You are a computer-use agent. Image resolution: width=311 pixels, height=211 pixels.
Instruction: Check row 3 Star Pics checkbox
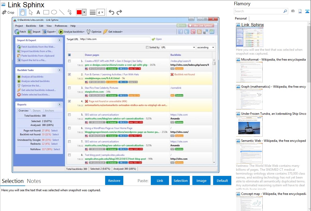pyautogui.click(x=69, y=88)
